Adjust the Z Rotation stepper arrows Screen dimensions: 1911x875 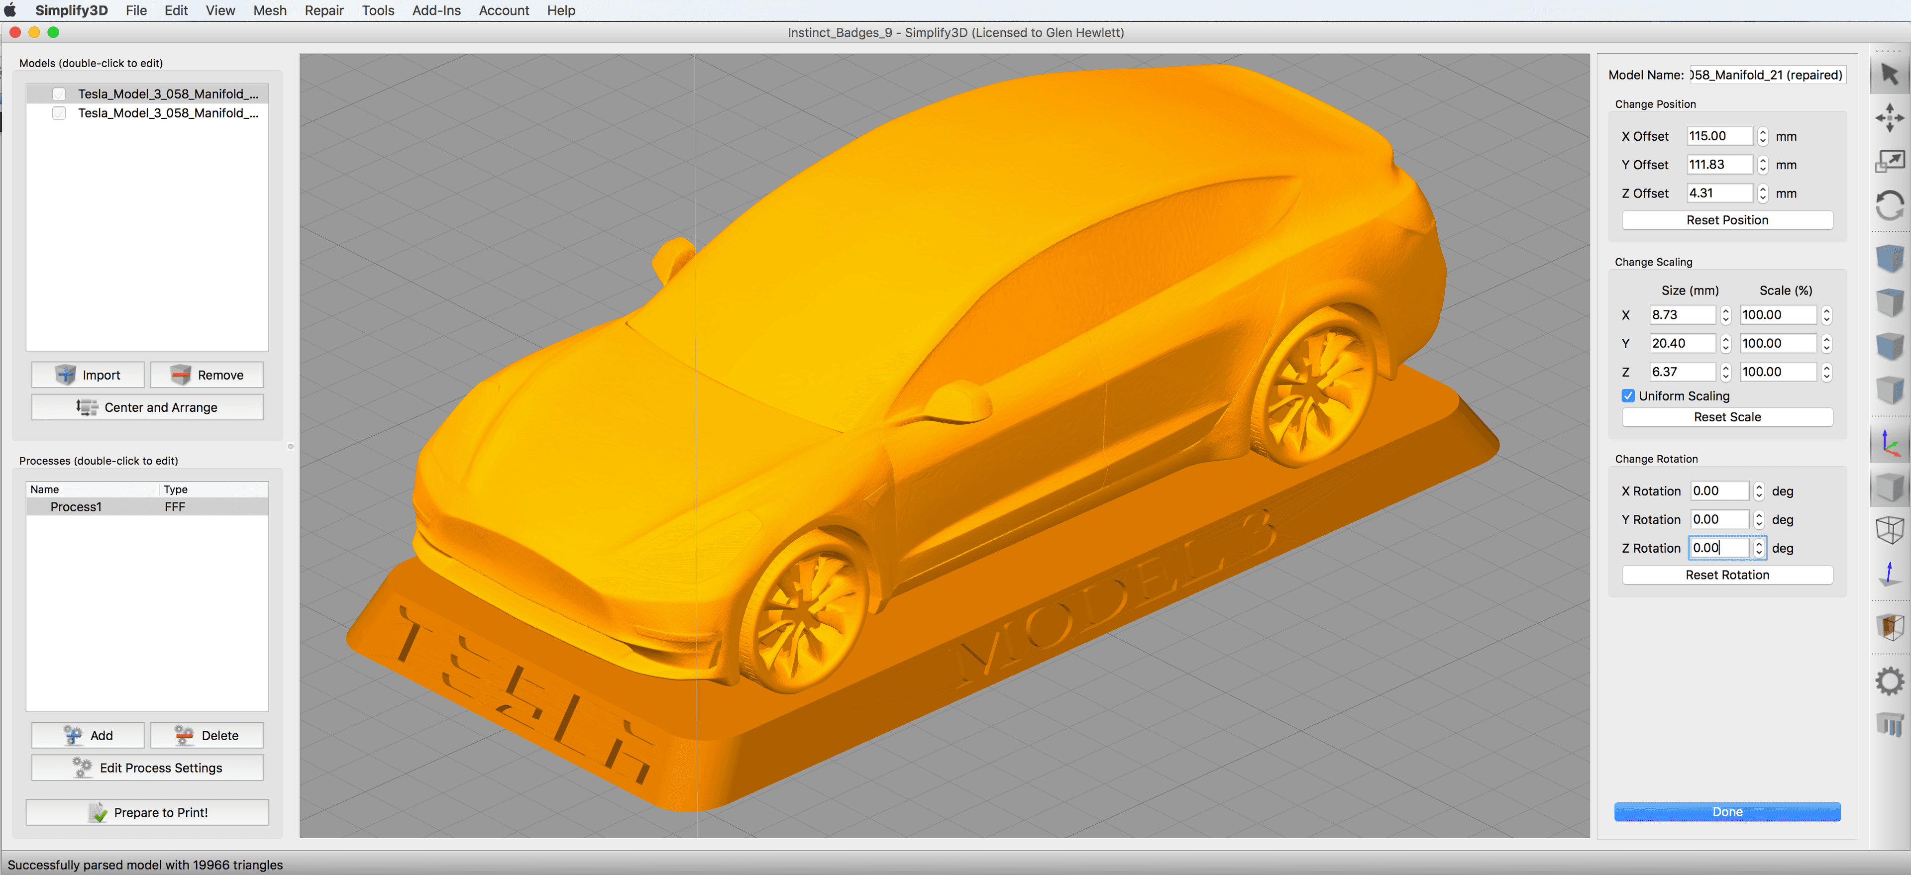1758,548
